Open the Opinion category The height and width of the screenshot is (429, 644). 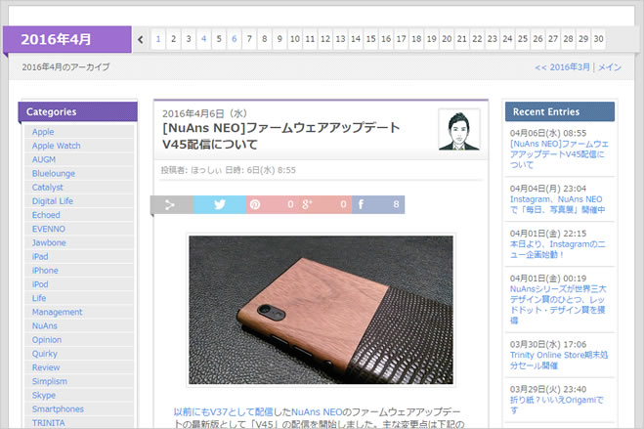[47, 340]
